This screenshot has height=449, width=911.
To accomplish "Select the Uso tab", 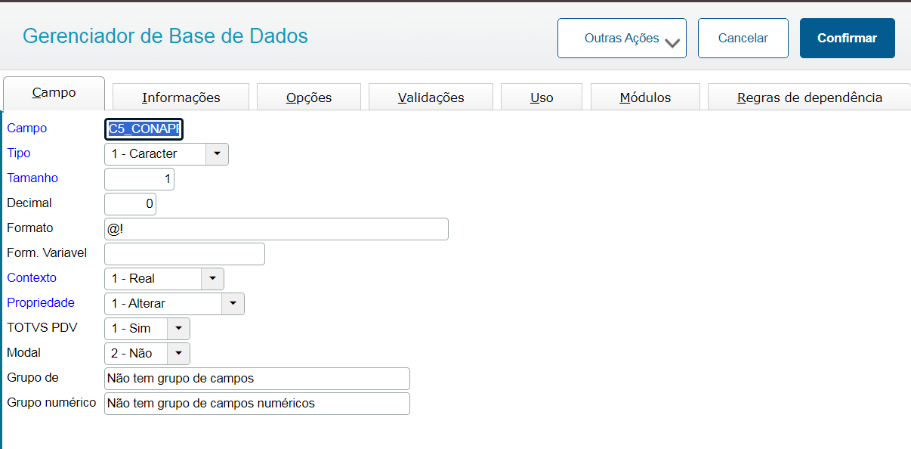I will coord(542,98).
